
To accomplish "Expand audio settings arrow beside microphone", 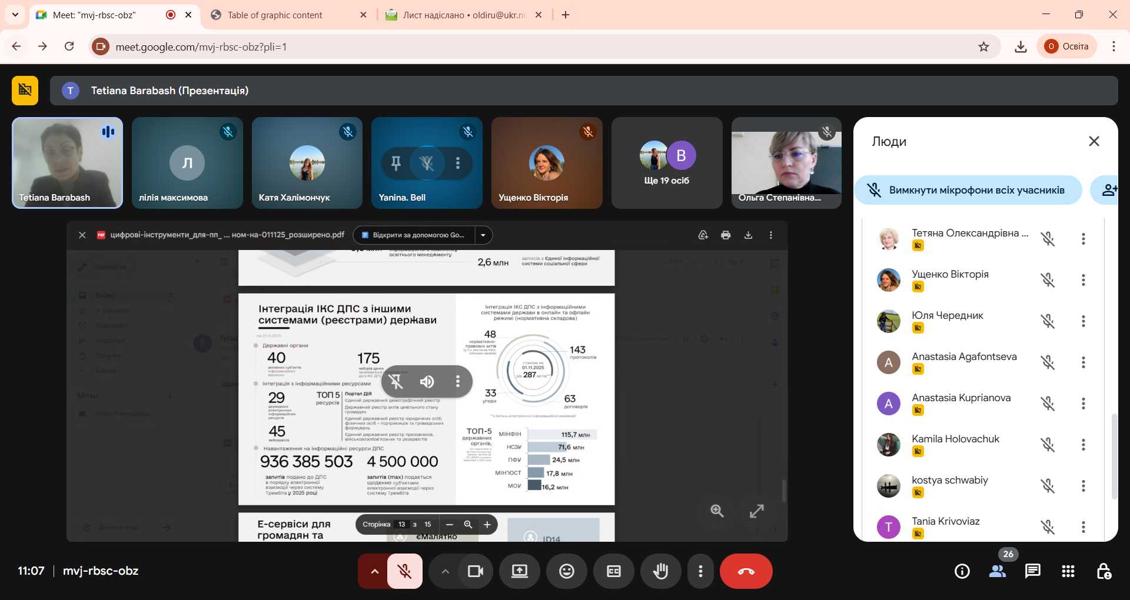I will 374,571.
